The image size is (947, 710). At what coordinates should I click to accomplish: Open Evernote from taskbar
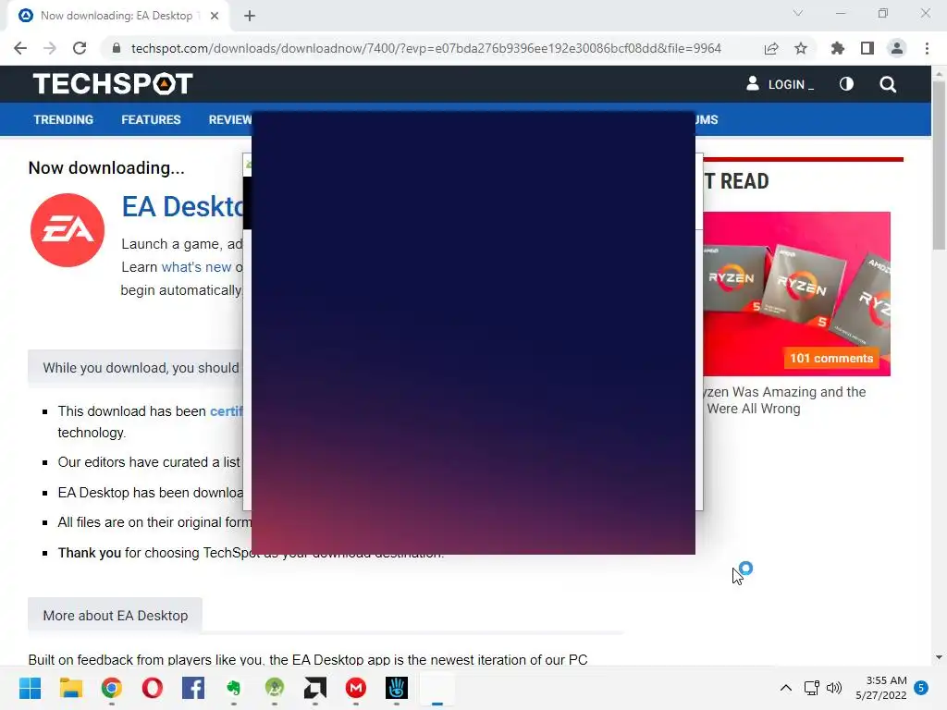[234, 688]
